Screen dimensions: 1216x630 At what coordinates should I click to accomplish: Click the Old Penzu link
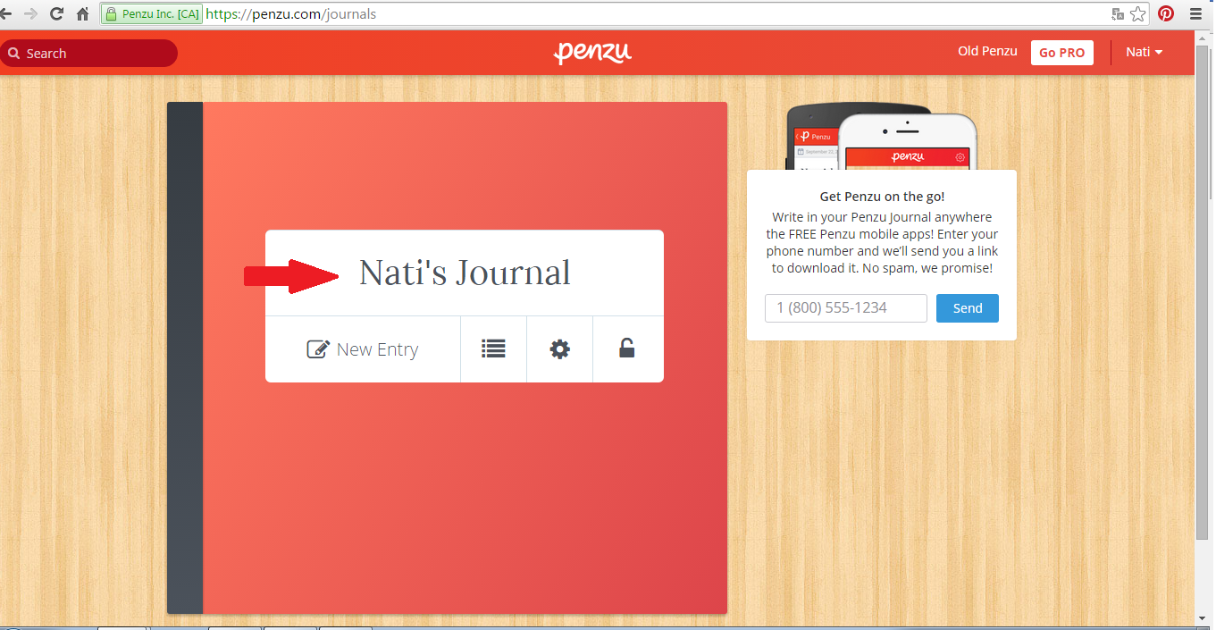pos(987,51)
